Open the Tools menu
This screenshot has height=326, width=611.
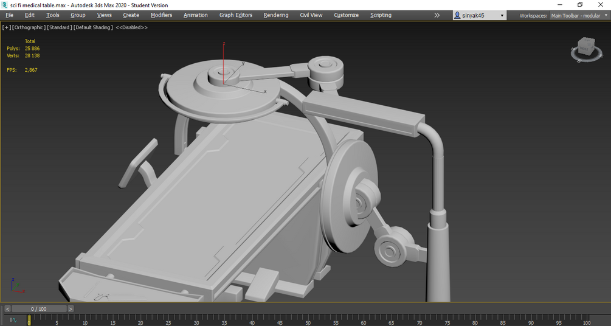click(53, 15)
